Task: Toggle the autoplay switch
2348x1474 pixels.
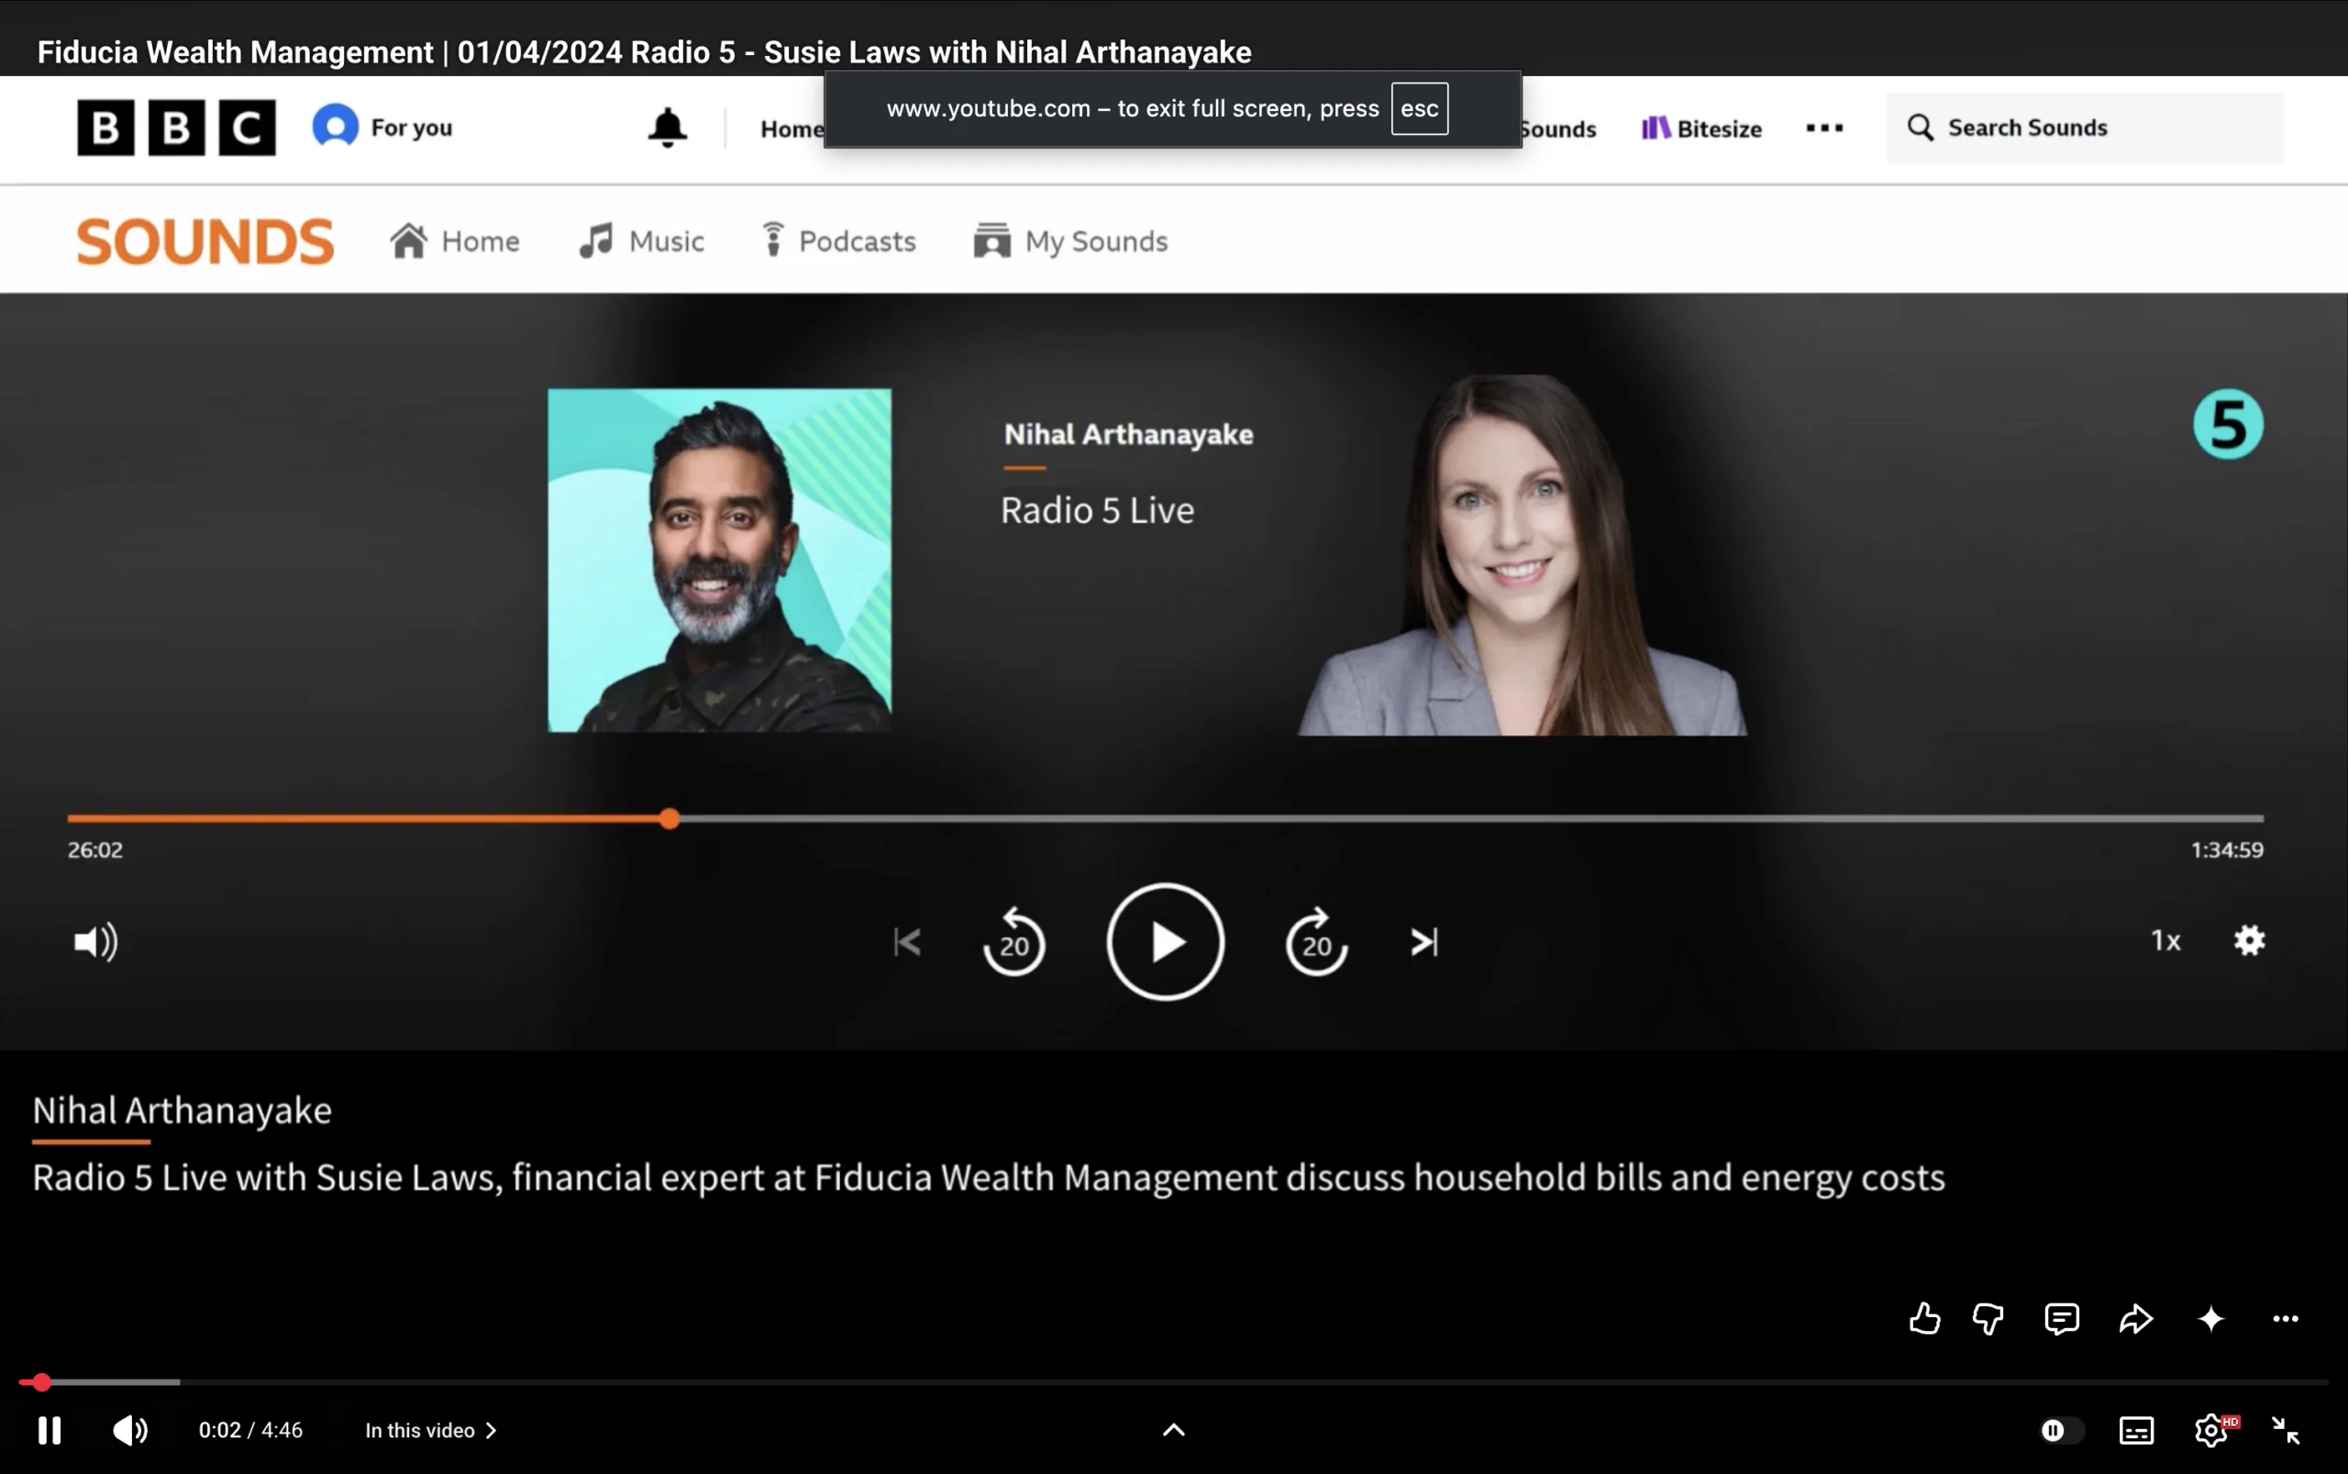Action: click(2062, 1430)
